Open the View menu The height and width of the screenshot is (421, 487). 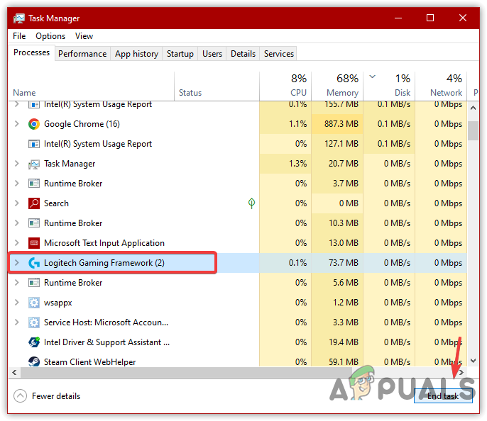point(84,36)
